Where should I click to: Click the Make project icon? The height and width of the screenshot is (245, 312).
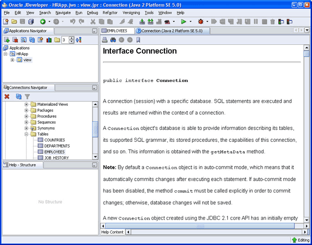(x=142, y=21)
